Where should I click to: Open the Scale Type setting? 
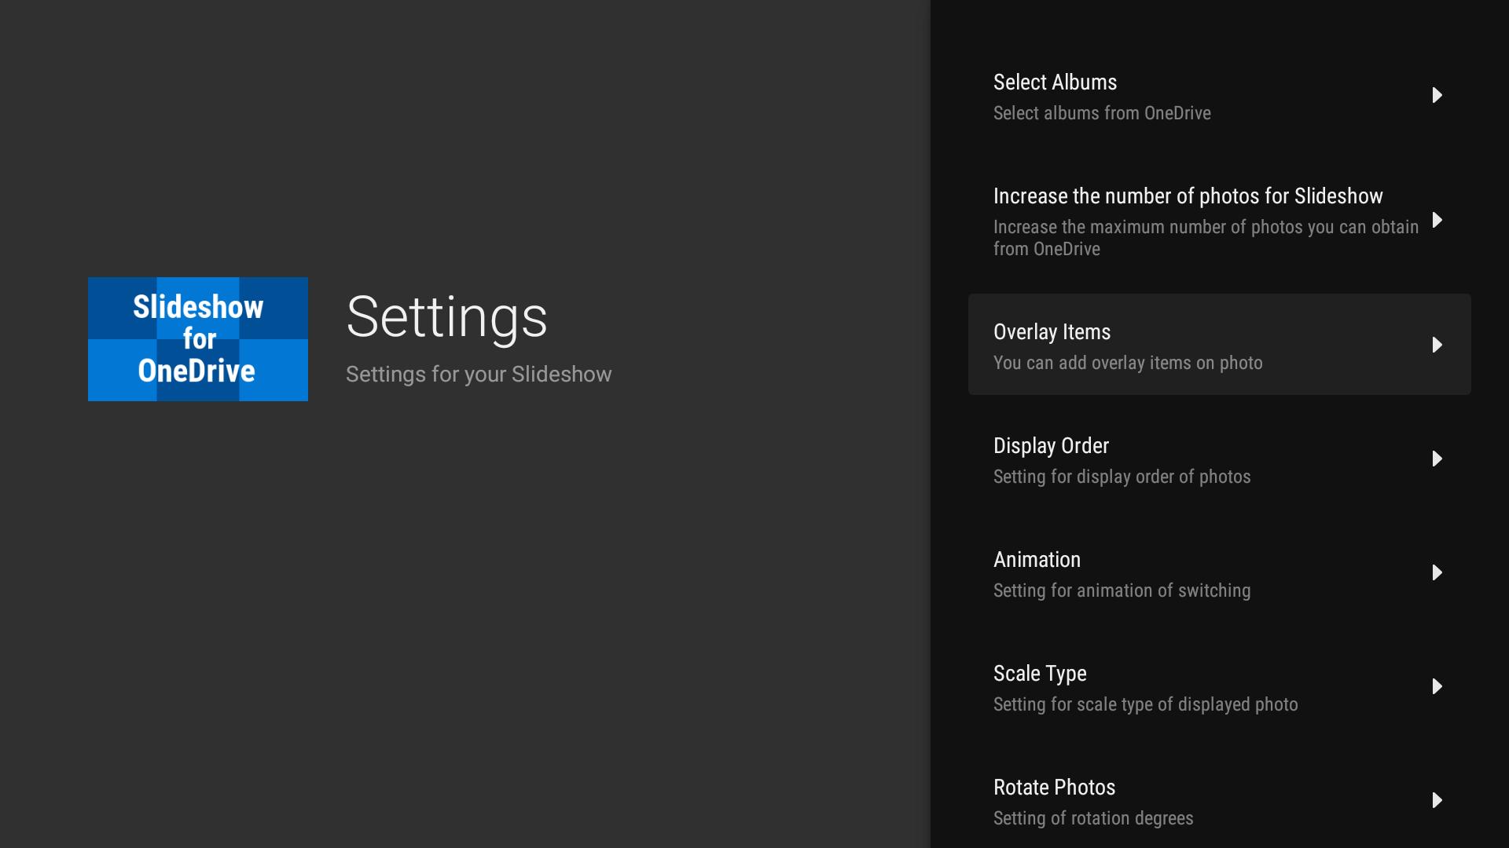click(1219, 686)
